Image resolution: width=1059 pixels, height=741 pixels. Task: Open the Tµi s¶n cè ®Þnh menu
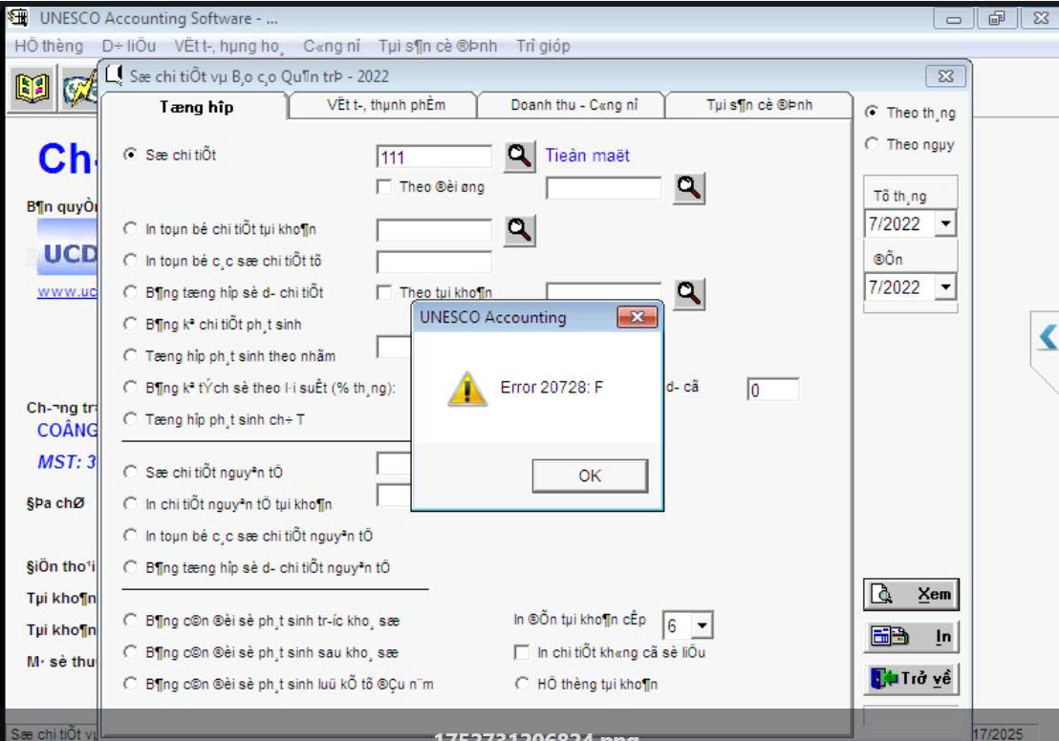coord(438,46)
